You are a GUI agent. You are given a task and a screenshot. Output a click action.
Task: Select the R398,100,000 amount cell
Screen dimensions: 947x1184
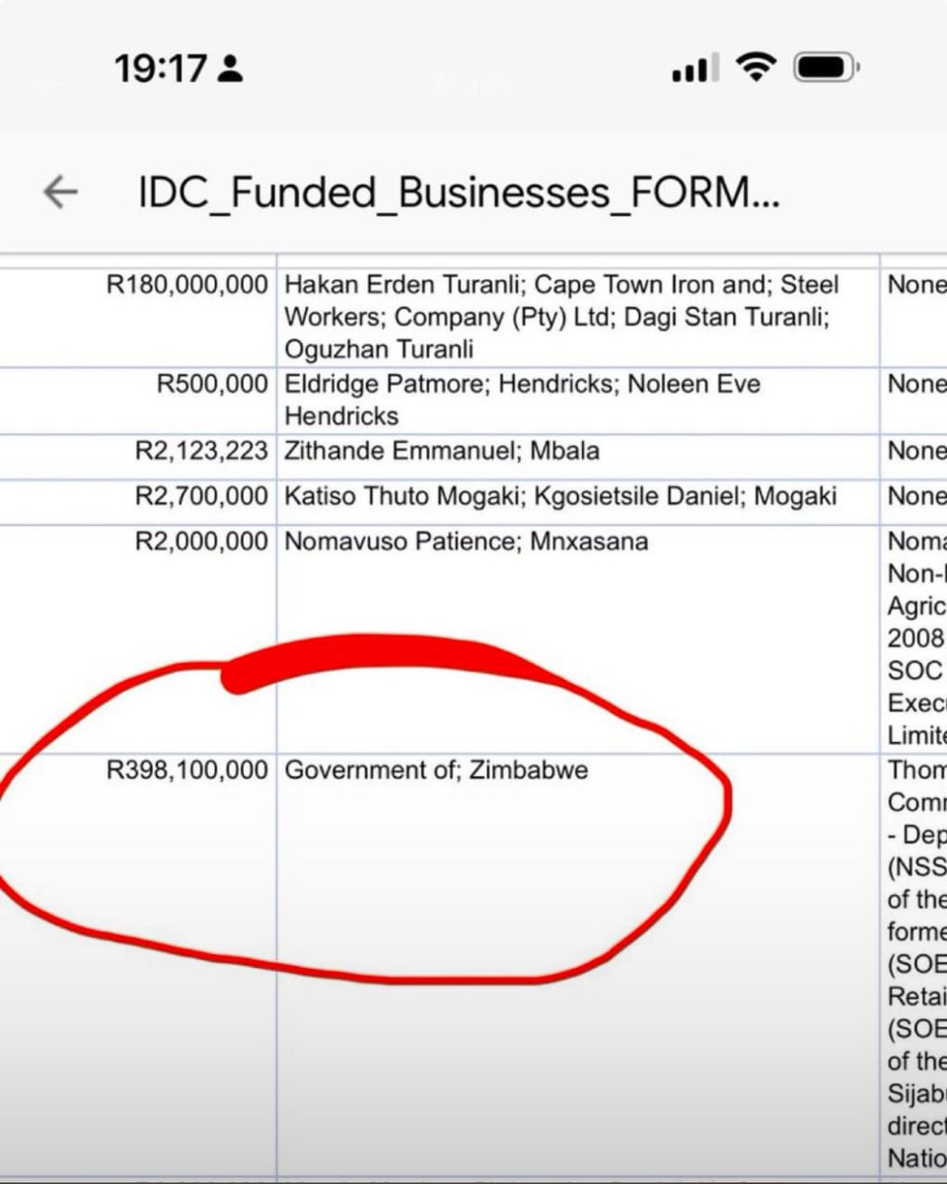(x=138, y=964)
